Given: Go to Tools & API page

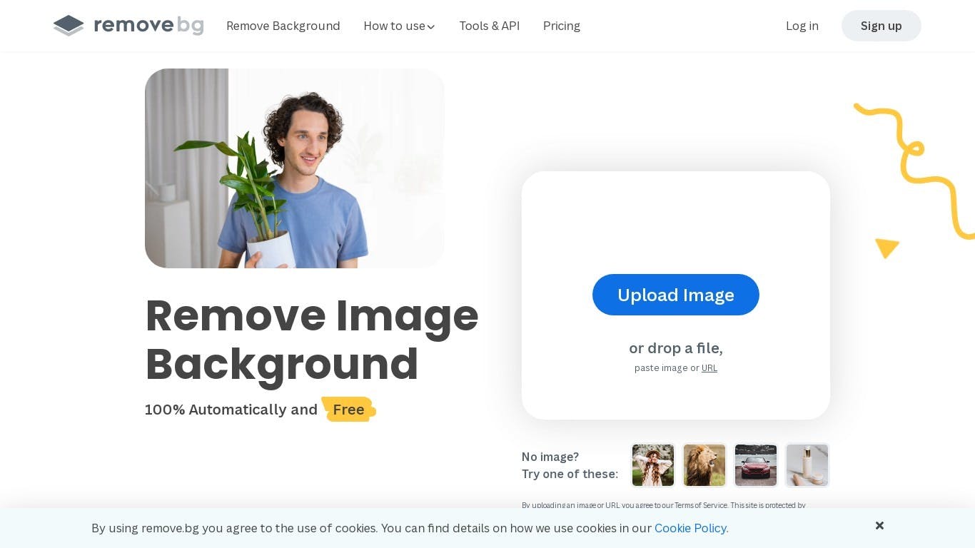Looking at the screenshot, I should (489, 26).
